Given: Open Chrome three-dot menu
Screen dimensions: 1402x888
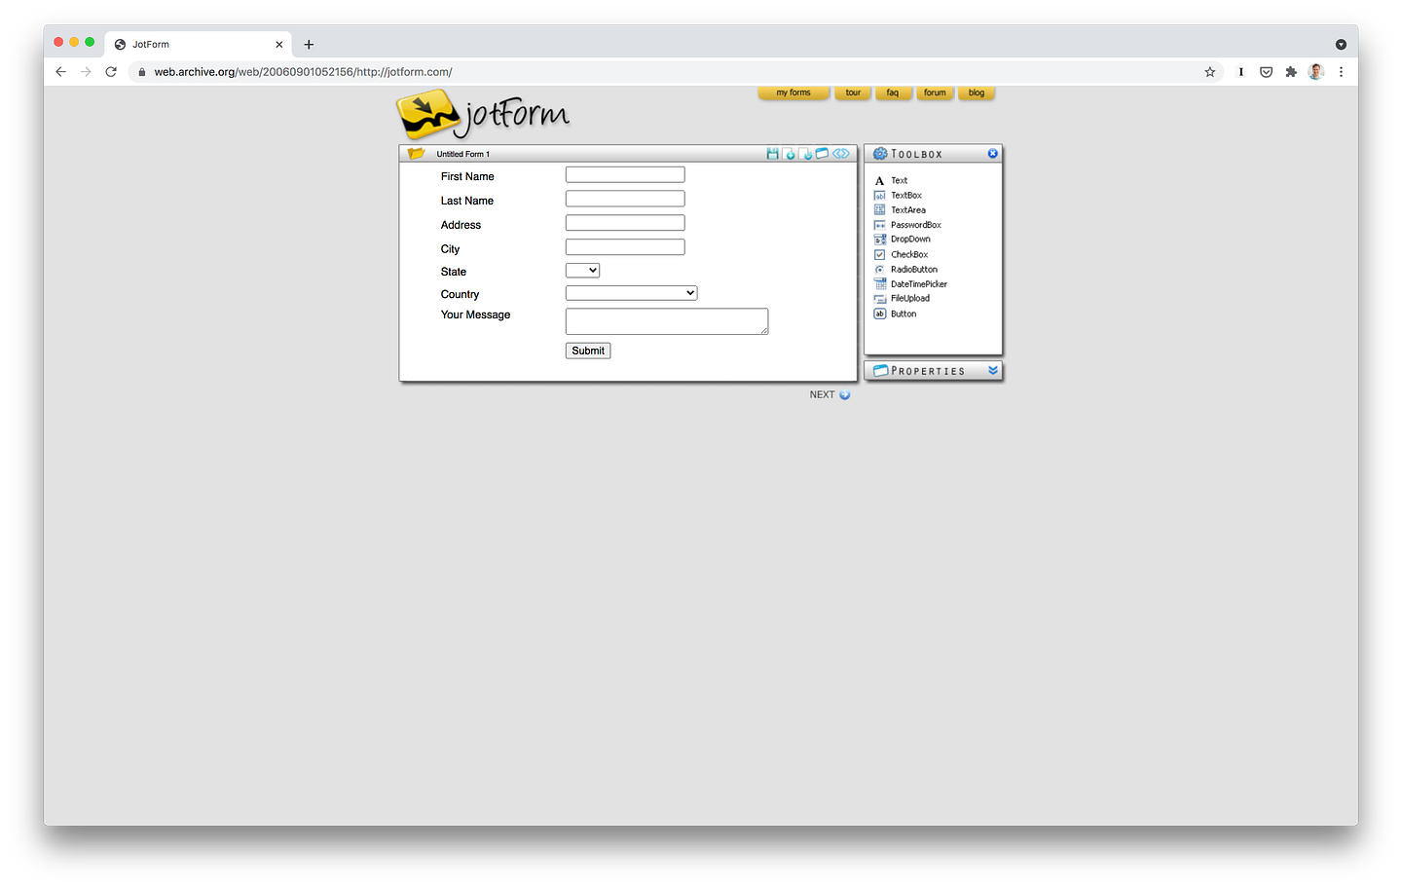Looking at the screenshot, I should [x=1341, y=72].
